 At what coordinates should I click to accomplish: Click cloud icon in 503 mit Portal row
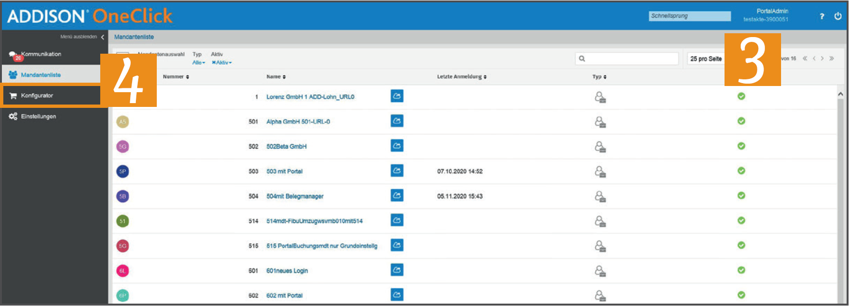point(397,171)
